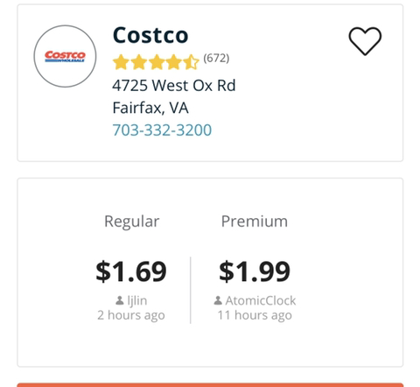Update the $1.69 Regular price

(x=131, y=271)
